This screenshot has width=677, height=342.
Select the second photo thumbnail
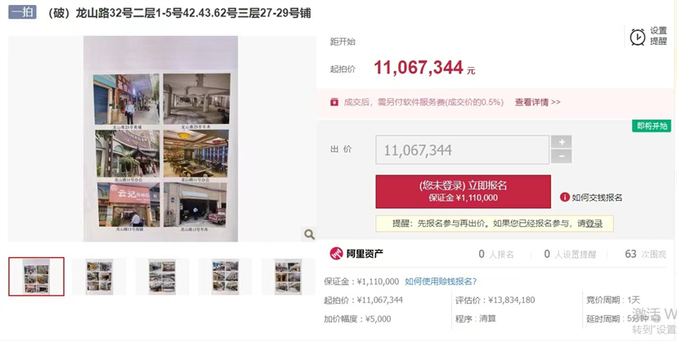[x=99, y=277]
